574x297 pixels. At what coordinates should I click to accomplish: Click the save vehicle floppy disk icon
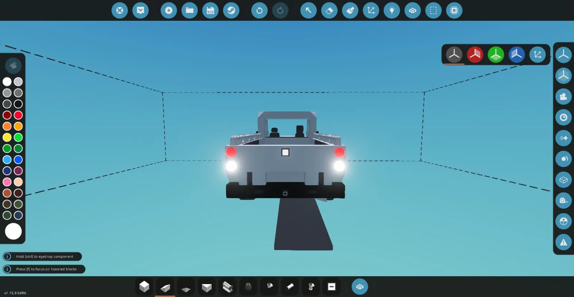pos(210,10)
